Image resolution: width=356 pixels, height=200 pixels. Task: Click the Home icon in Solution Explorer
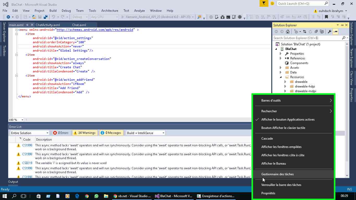click(x=288, y=32)
